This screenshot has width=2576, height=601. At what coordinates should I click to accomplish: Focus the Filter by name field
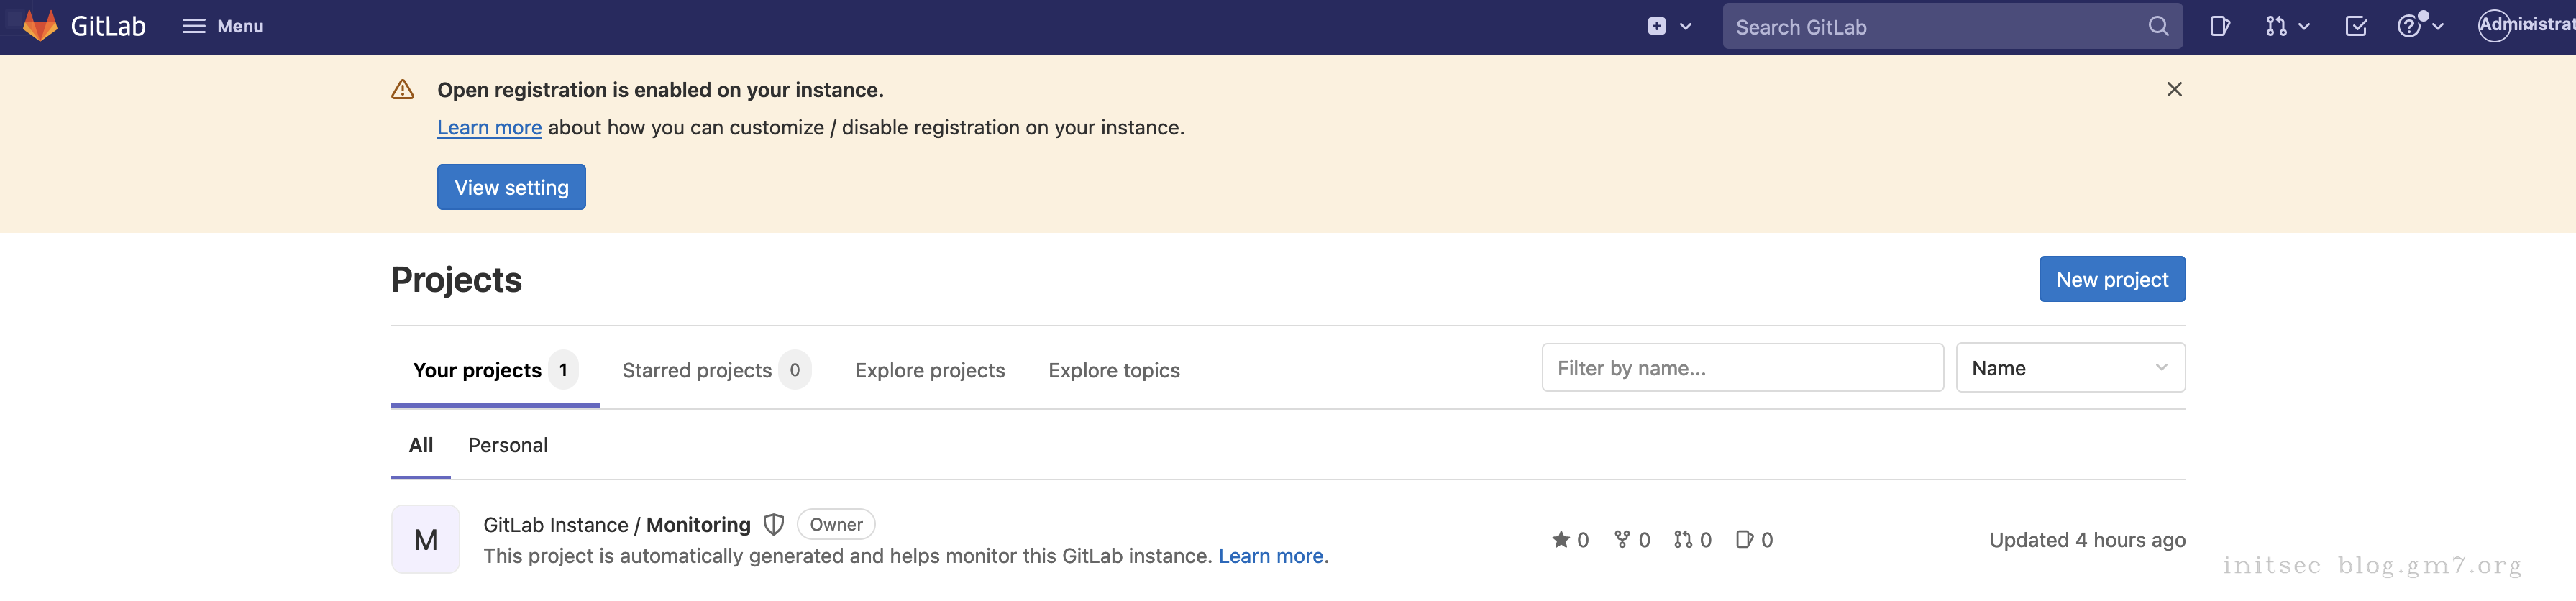[1742, 368]
